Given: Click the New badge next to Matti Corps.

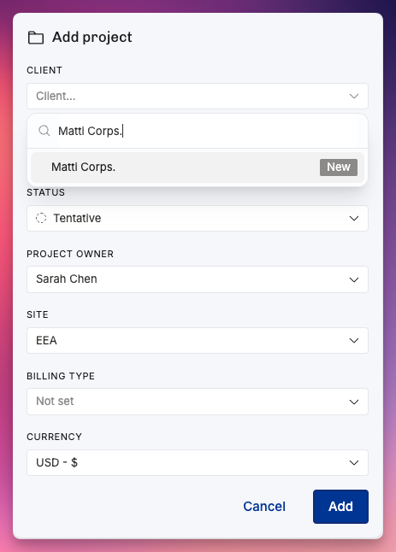Looking at the screenshot, I should 339,167.
